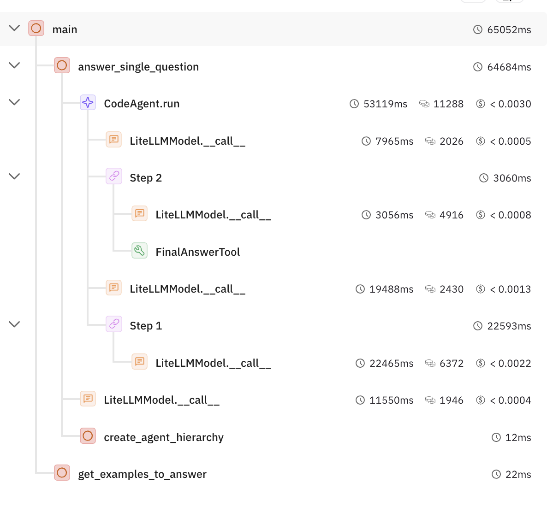Screen dimensions: 547x506
Task: Click the CodeAgent.run cost value
Action: click(x=510, y=104)
